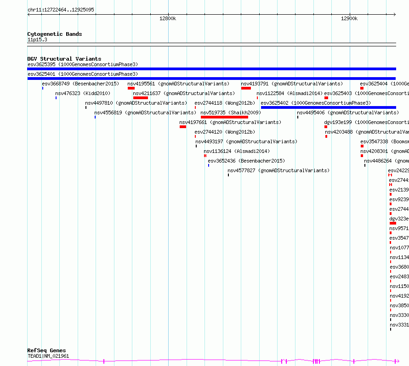Click red bar under nsv4195561

tap(131, 88)
